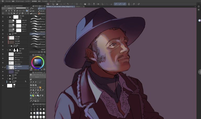
Task: Hide the line_color layer using its eye icon
Action: [3, 38]
